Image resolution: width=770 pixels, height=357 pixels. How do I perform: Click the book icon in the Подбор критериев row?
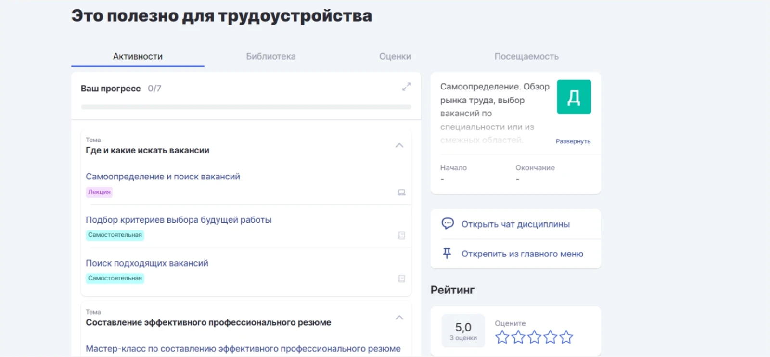tap(402, 235)
